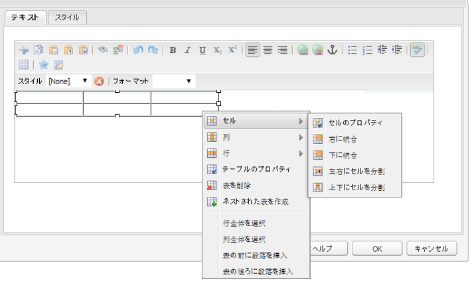This screenshot has height=281, width=470.
Task: Toggle subscript formatting
Action: click(x=218, y=50)
